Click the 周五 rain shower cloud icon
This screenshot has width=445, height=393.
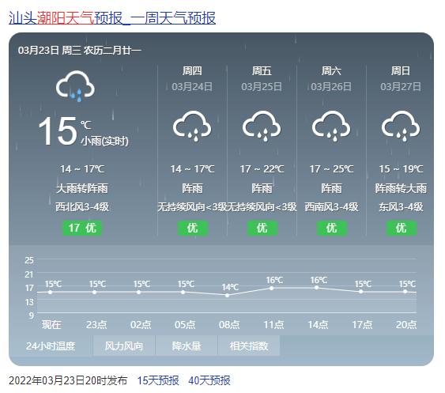[x=262, y=126]
